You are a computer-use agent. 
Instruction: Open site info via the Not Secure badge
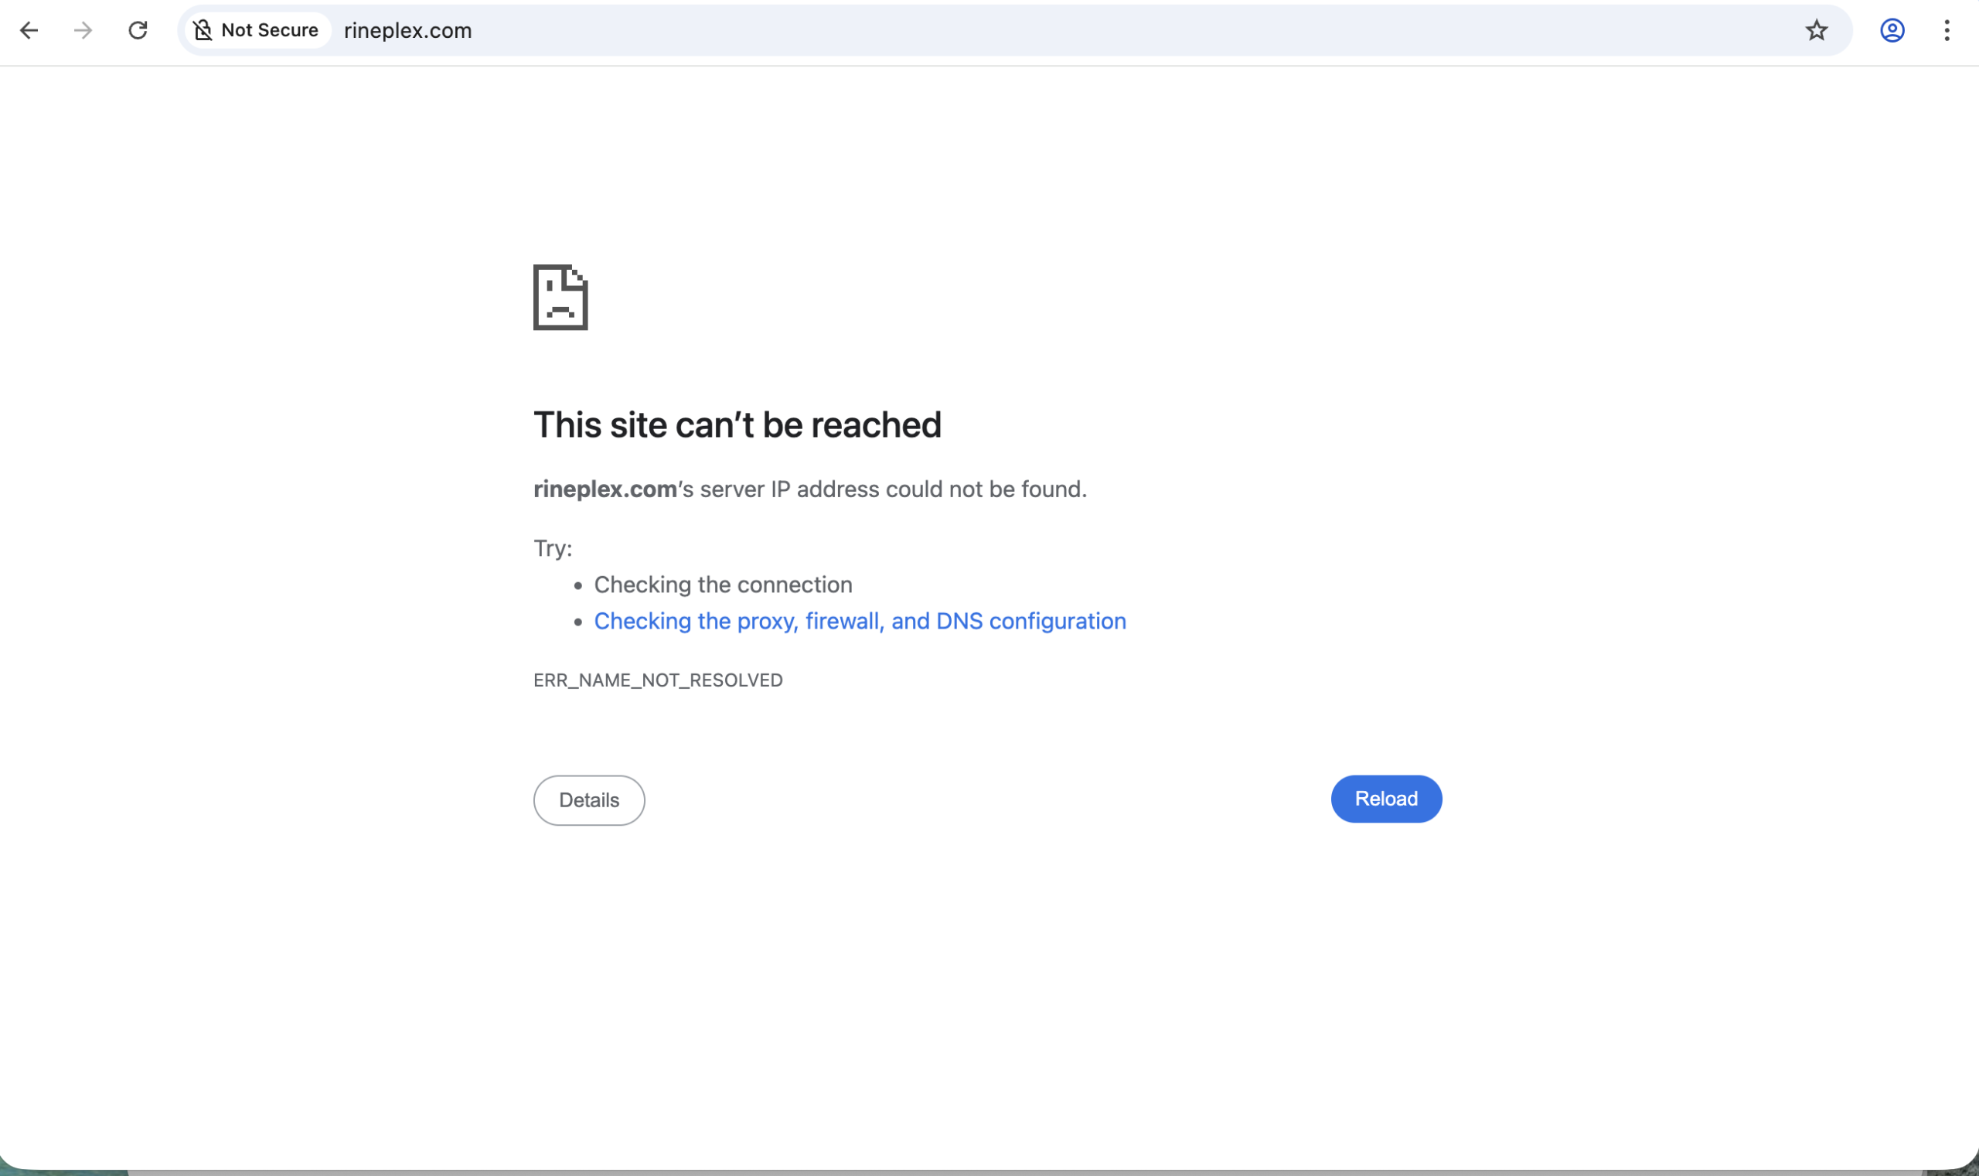256,30
